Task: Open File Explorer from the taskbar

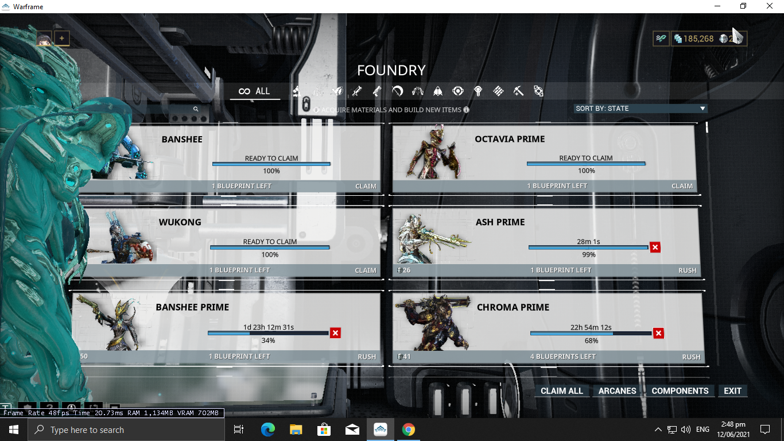Action: click(296, 430)
